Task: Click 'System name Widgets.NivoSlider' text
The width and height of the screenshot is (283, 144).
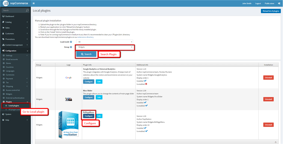Action: coord(150,96)
